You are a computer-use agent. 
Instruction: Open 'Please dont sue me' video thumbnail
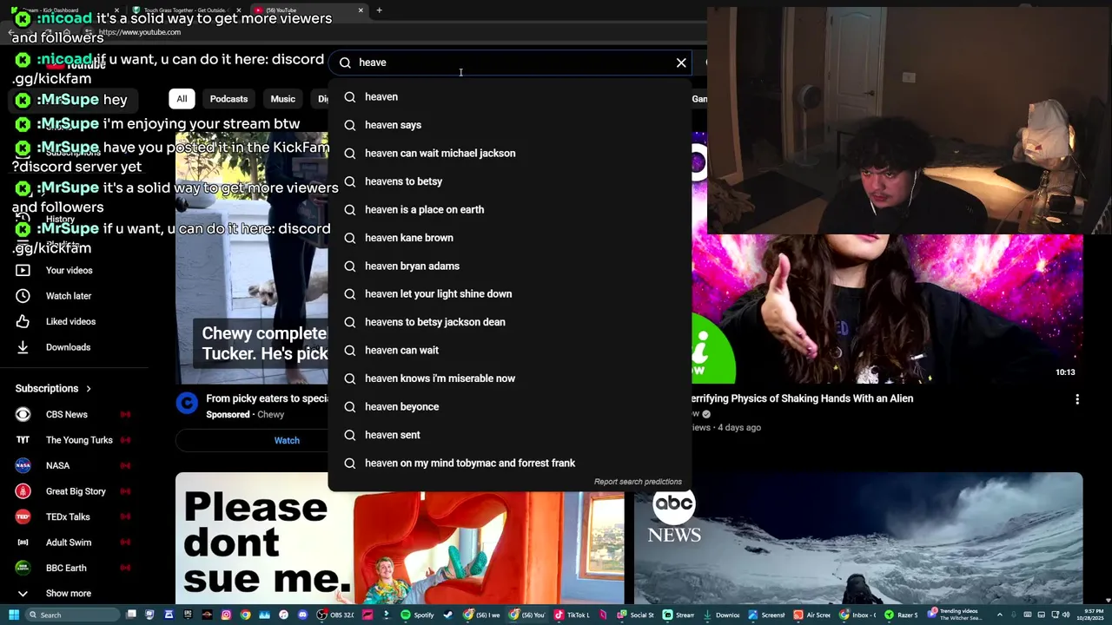400,538
